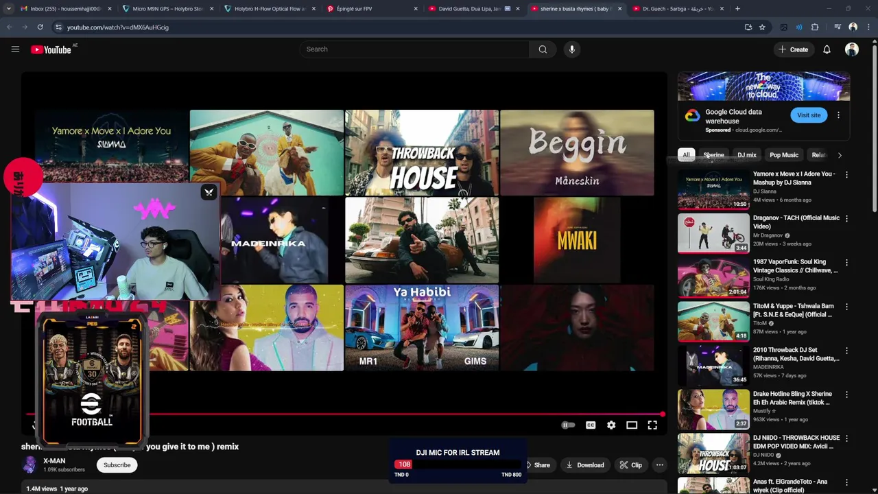Start voice search with the microphone icon
Viewport: 878px width, 494px height.
[x=572, y=49]
